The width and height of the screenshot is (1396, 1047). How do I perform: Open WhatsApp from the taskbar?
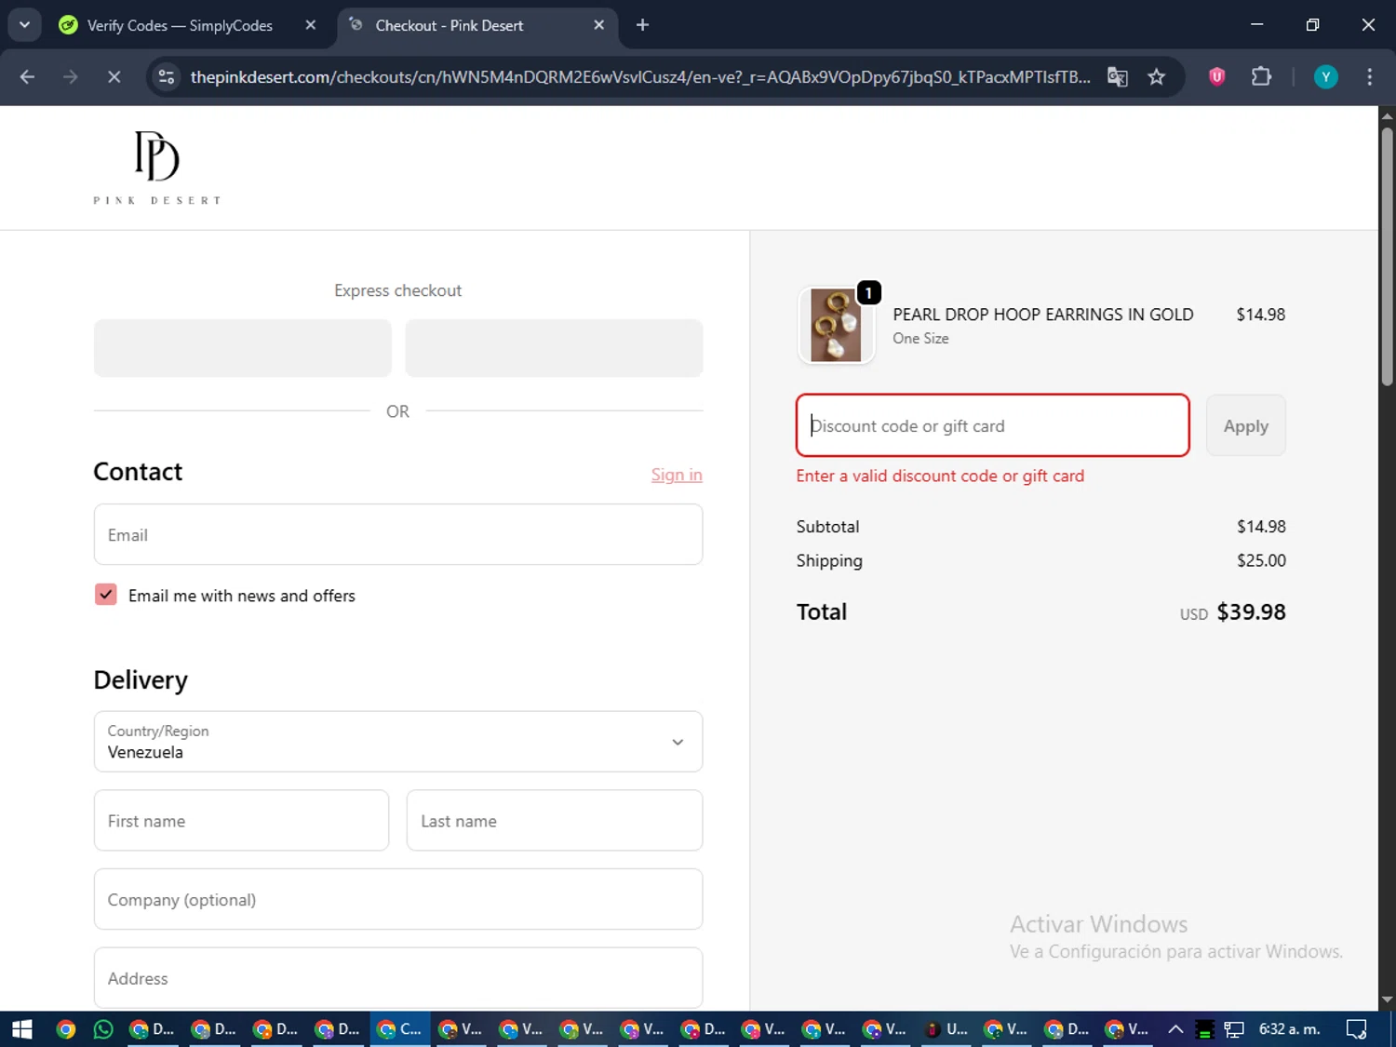point(103,1029)
